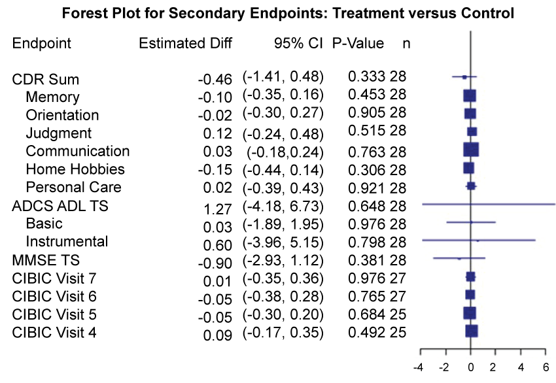Click the P-Value column header
Screen dimensions: 556x383
[x=358, y=44]
